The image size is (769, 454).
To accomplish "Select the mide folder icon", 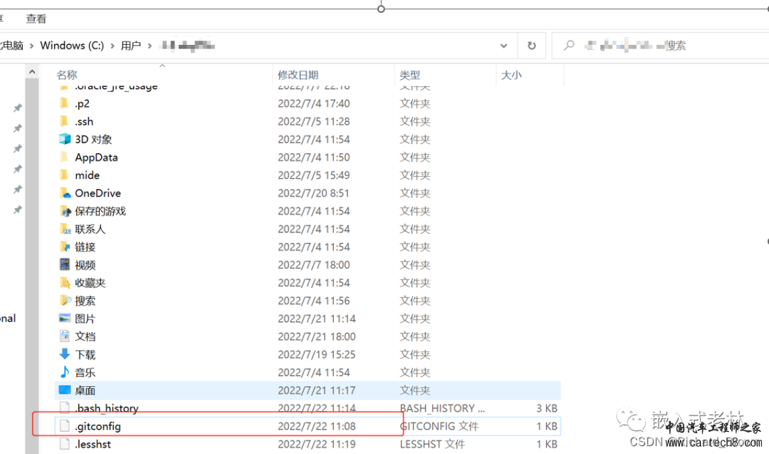I will pos(64,175).
